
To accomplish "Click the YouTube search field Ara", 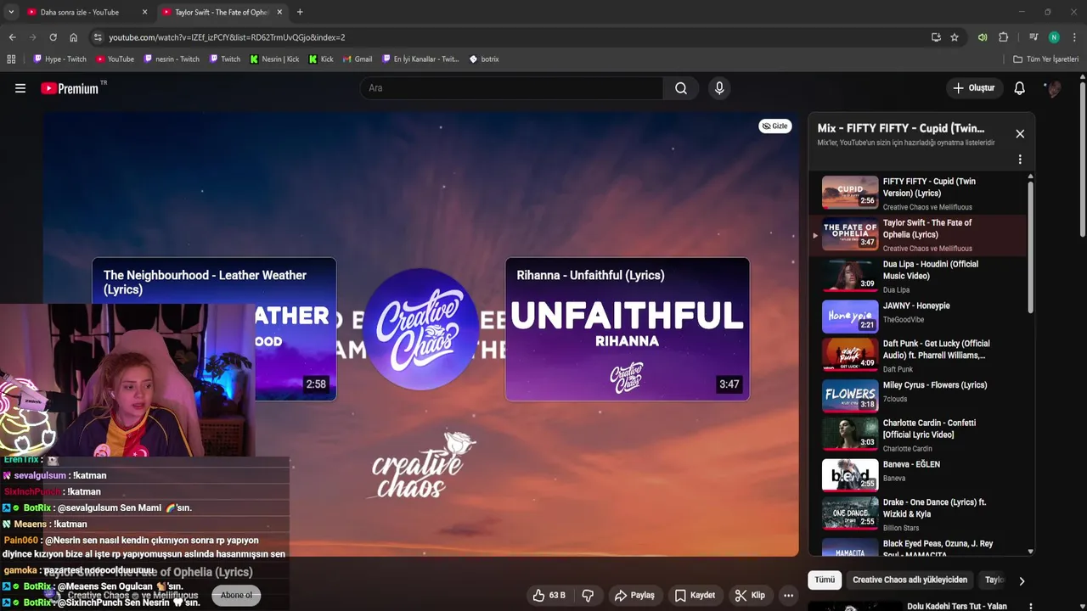I will pos(511,88).
